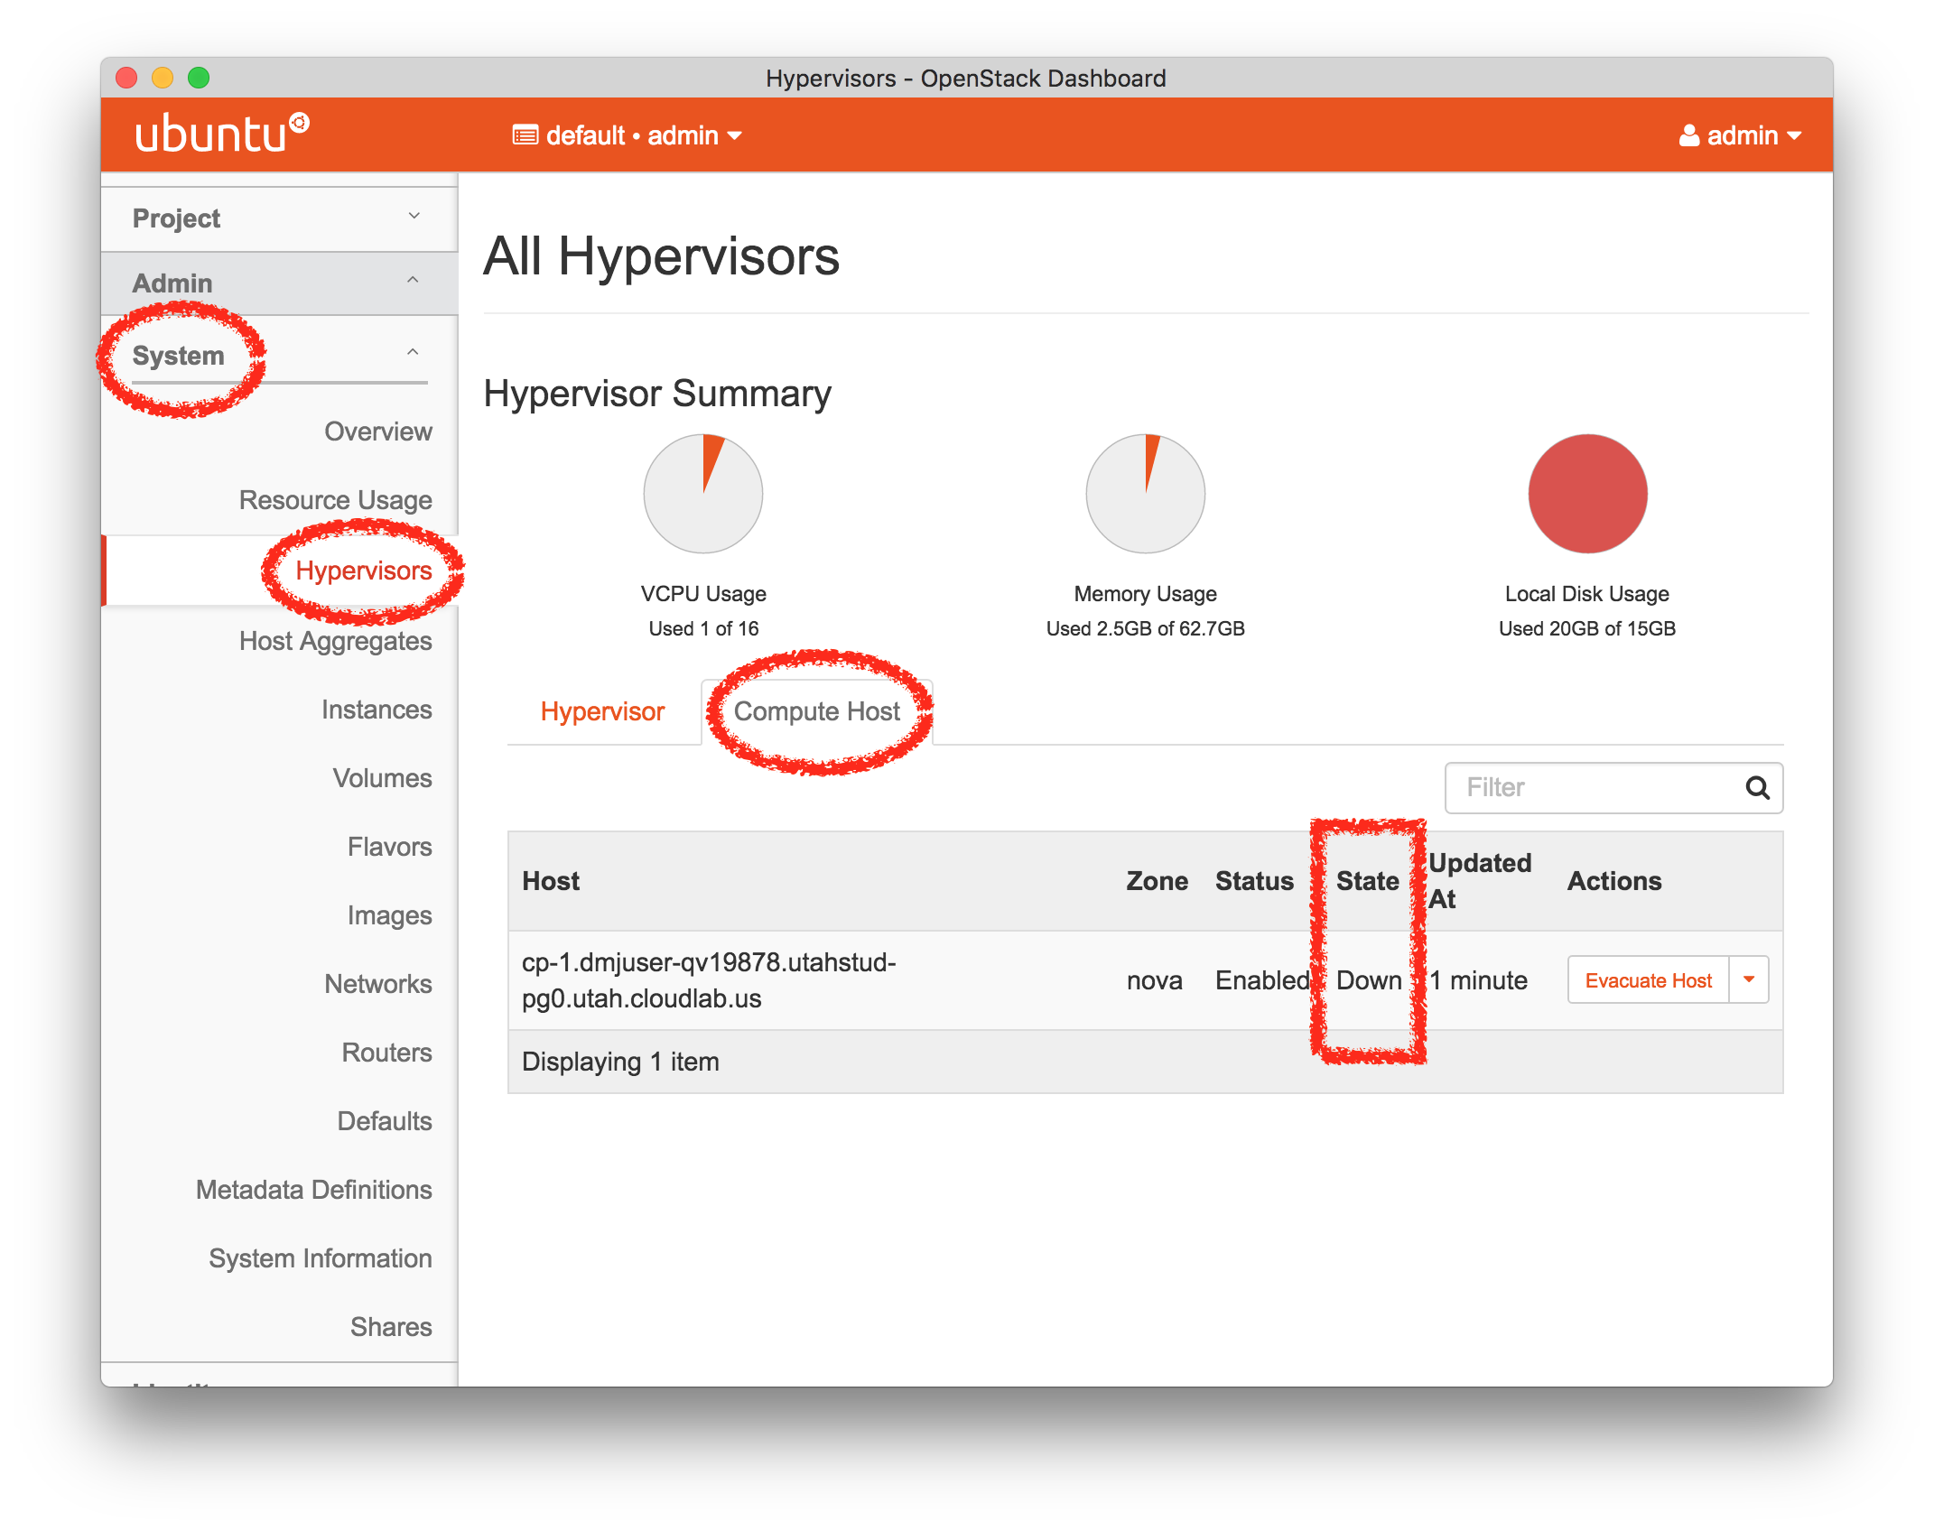Click 'Used 2.5GB of 62.7GB' memory text
Screen dimensions: 1934x1531
tap(1145, 628)
